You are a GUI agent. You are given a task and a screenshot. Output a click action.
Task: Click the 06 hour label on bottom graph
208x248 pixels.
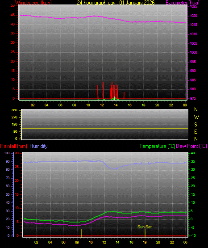point(63,242)
